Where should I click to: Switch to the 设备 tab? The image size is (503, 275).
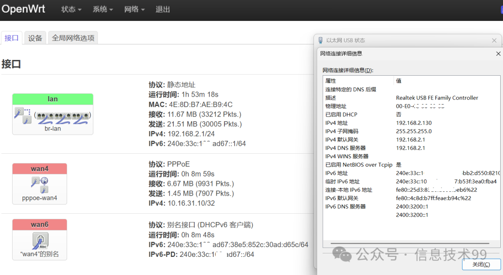35,38
